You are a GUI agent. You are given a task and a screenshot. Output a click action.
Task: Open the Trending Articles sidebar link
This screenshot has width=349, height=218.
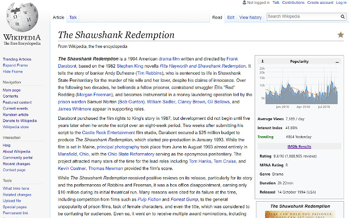coord(17,59)
